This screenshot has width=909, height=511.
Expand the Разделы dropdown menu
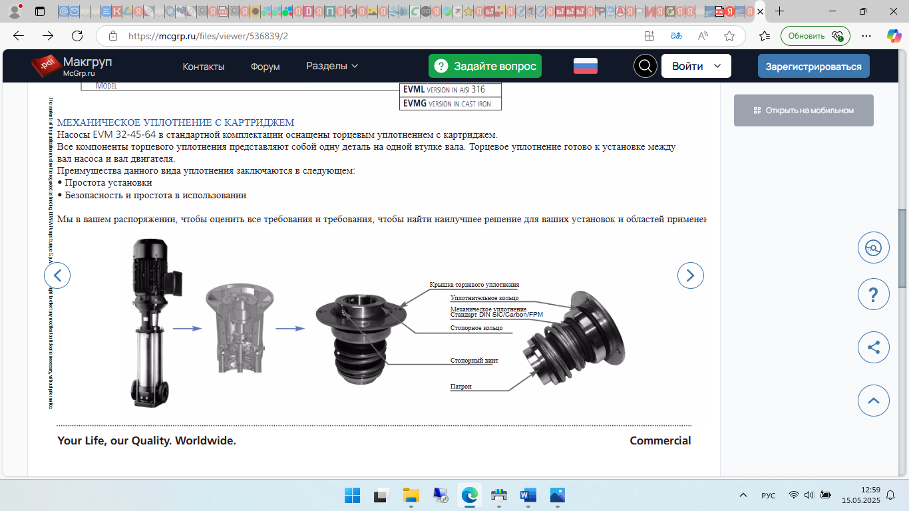coord(332,66)
